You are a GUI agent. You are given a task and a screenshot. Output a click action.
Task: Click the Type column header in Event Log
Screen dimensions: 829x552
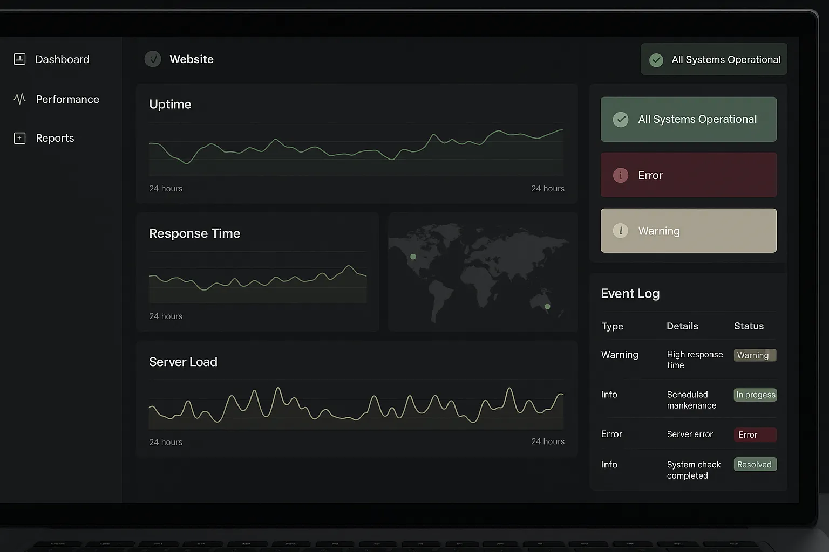[612, 326]
